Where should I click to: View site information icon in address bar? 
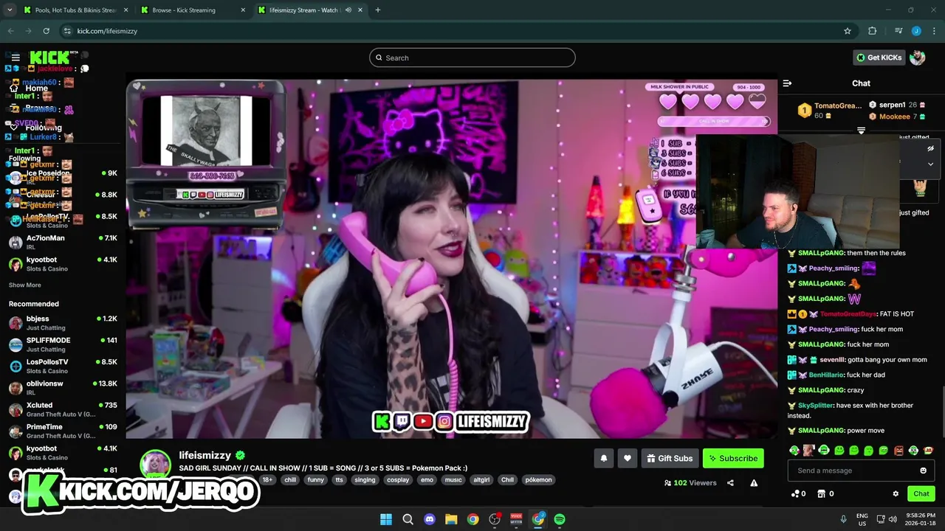point(67,31)
